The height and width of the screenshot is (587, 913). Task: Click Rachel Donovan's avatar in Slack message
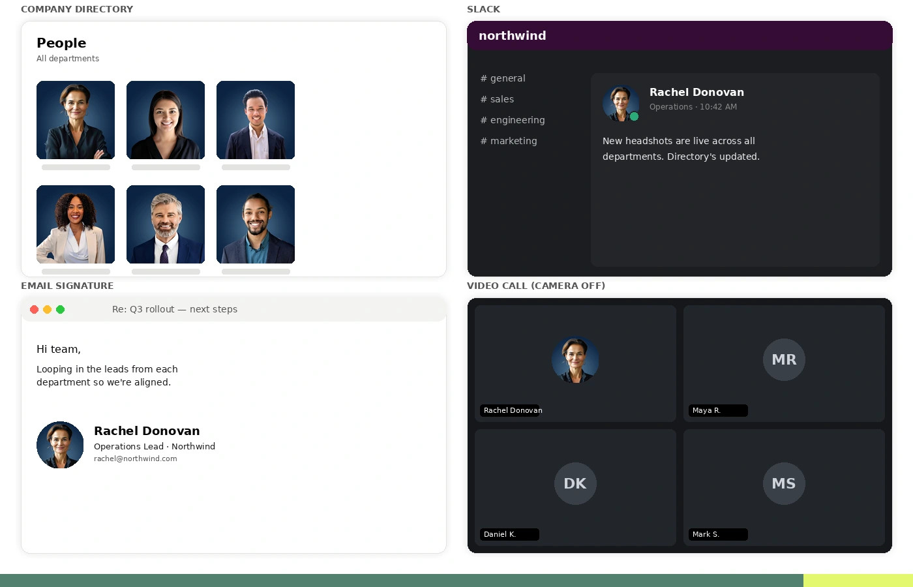pyautogui.click(x=621, y=103)
